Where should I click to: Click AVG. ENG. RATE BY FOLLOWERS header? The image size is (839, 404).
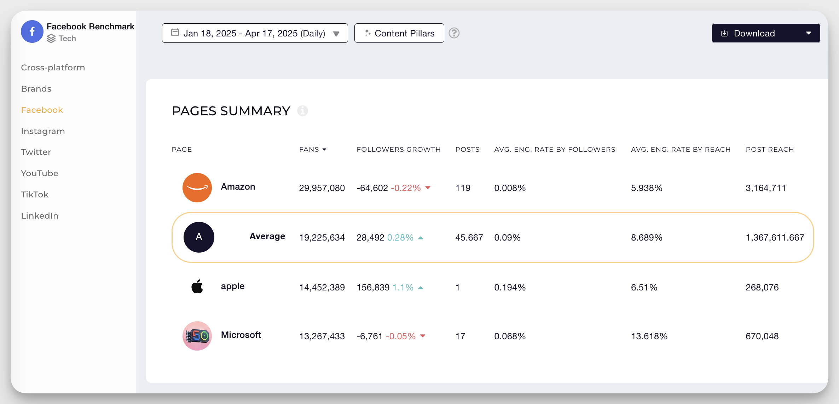555,150
